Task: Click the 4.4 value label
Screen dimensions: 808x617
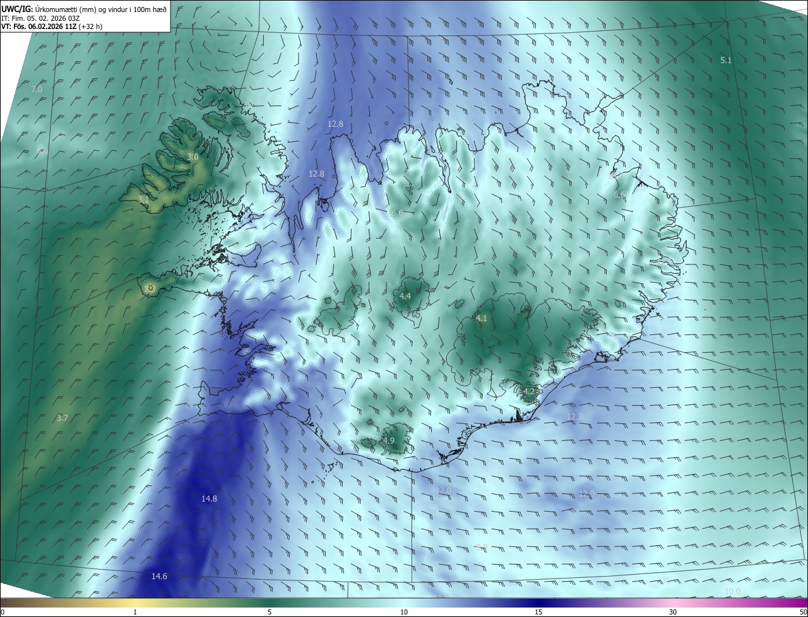Action: click(x=405, y=296)
